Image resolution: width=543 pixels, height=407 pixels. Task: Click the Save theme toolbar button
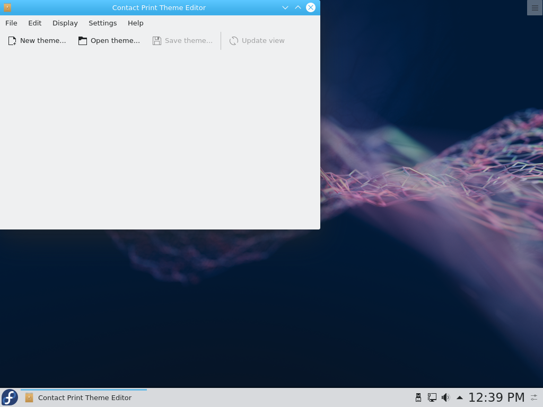tap(182, 41)
